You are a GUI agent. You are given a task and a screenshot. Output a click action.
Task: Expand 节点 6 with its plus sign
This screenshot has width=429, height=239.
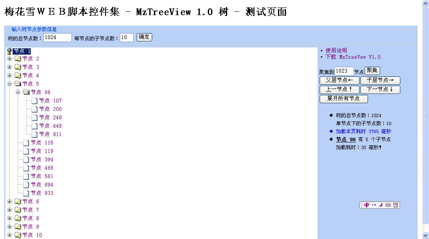pos(9,202)
